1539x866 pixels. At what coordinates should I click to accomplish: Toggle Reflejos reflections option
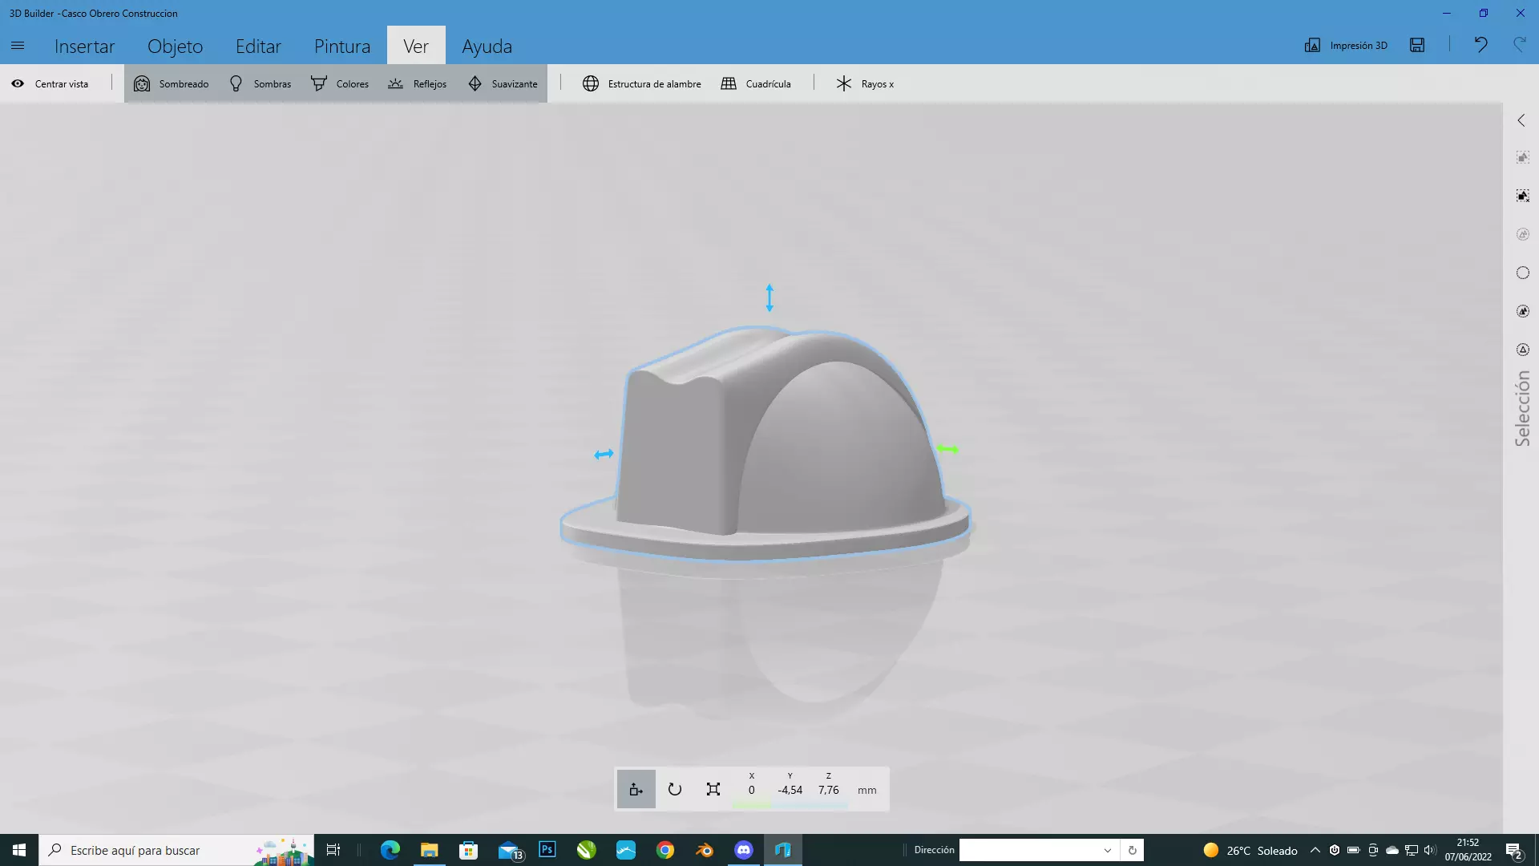418,83
